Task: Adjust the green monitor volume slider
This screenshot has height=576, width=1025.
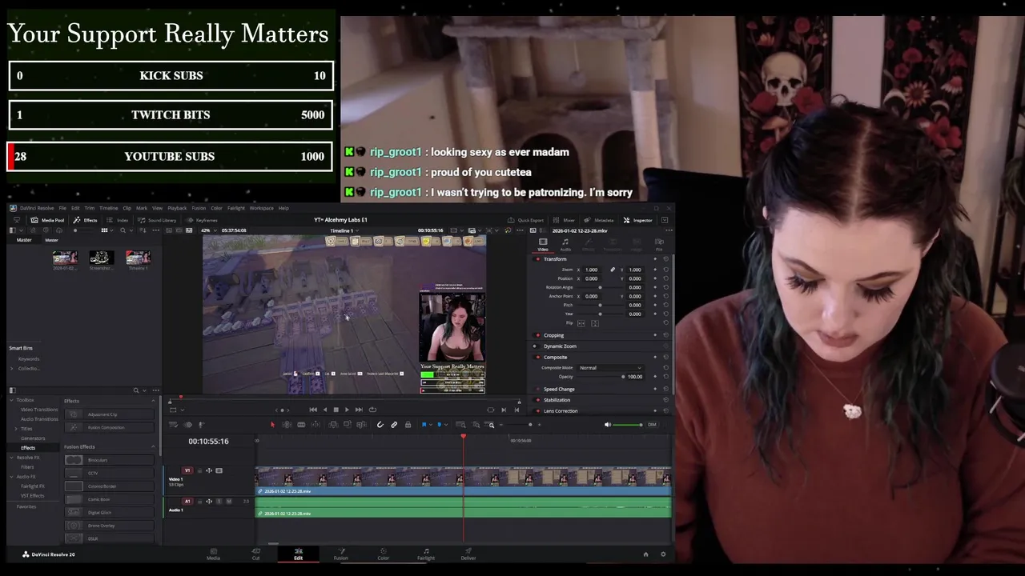Action: click(x=628, y=425)
